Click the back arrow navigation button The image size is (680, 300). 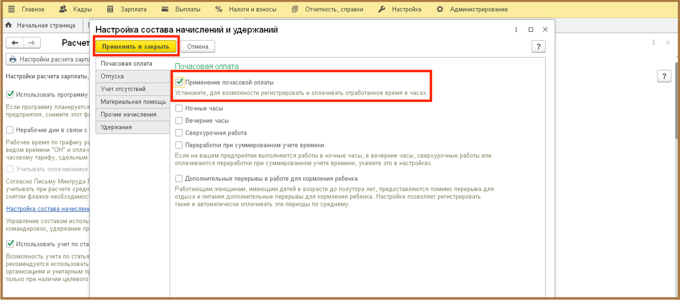tap(15, 43)
